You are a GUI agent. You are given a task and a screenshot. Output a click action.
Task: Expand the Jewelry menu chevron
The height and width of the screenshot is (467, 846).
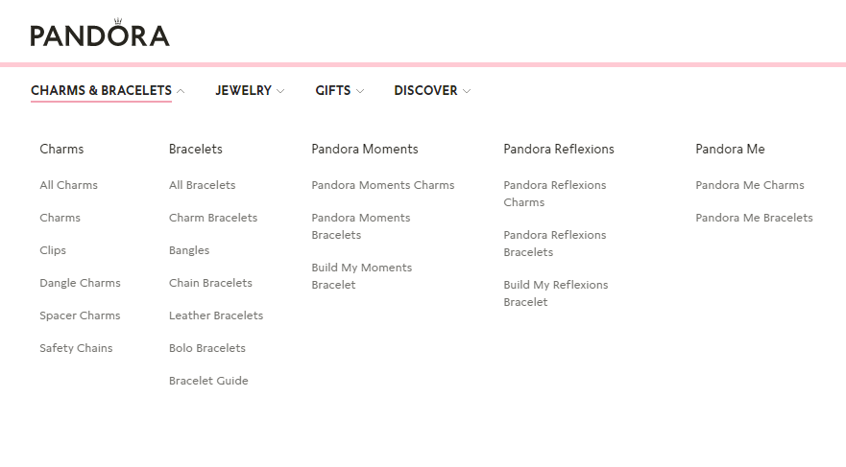[280, 91]
